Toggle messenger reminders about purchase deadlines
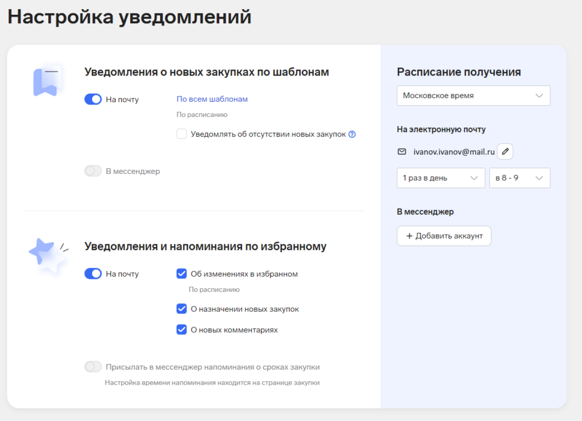The image size is (582, 421). (x=93, y=367)
